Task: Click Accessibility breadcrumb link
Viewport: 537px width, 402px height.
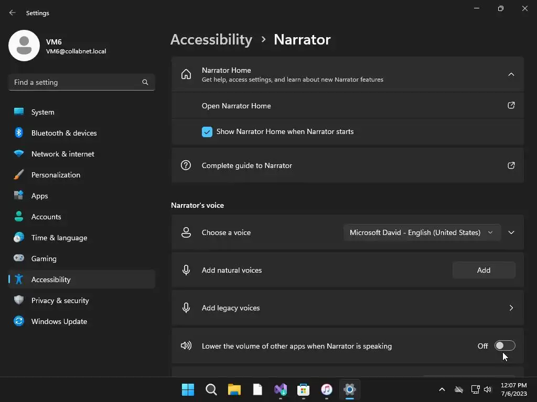Action: (x=211, y=39)
